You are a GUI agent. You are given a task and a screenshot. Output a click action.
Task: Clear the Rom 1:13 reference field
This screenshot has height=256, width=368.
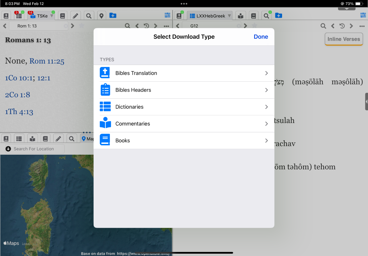(66, 26)
